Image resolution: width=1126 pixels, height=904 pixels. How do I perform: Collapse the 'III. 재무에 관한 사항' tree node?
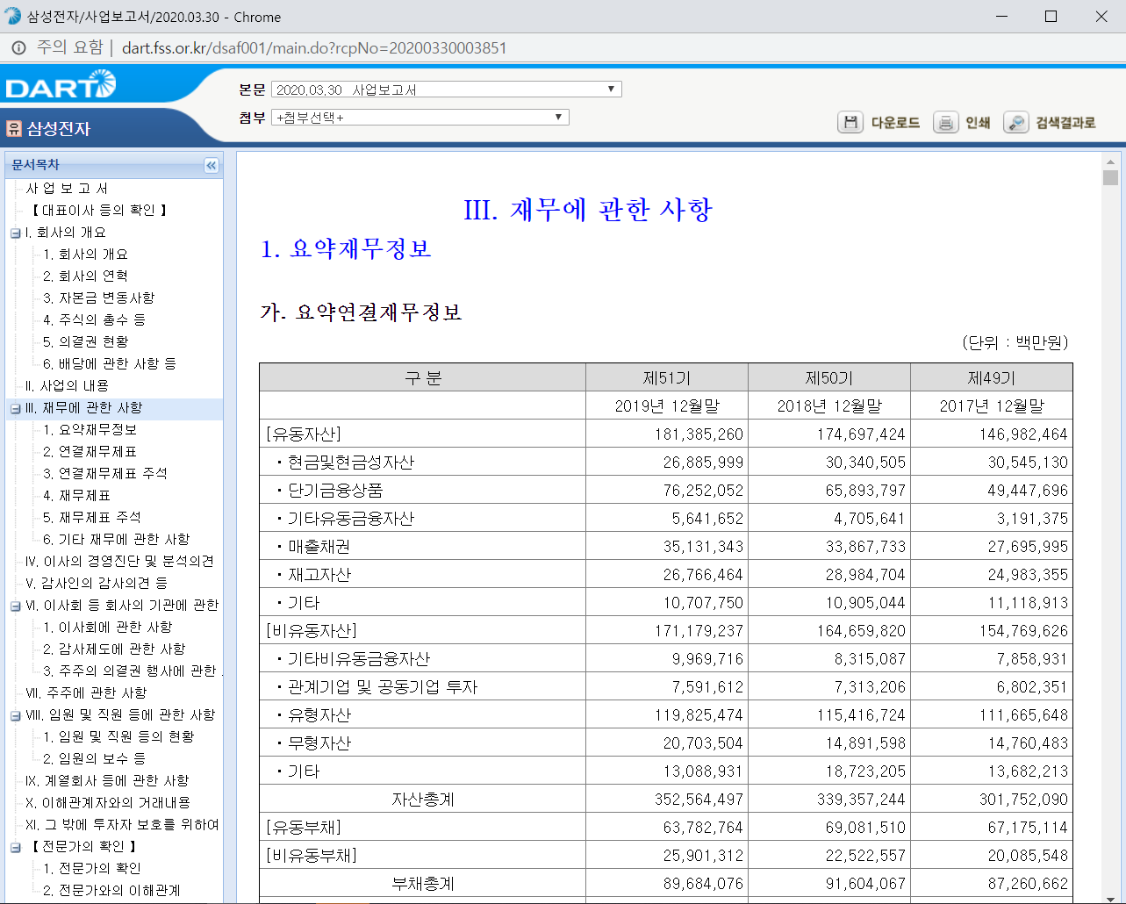[15, 409]
